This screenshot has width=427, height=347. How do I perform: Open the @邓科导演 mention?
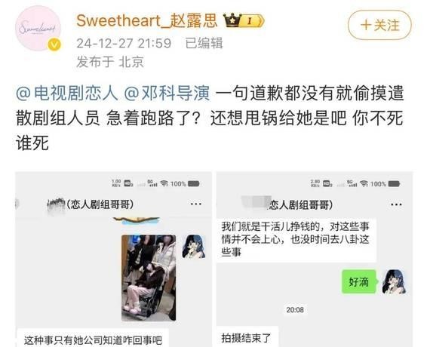(167, 93)
